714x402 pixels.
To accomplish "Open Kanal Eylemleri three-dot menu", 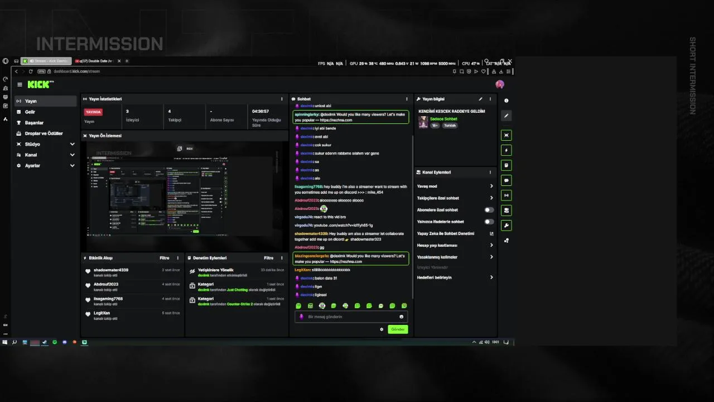I will coord(490,173).
